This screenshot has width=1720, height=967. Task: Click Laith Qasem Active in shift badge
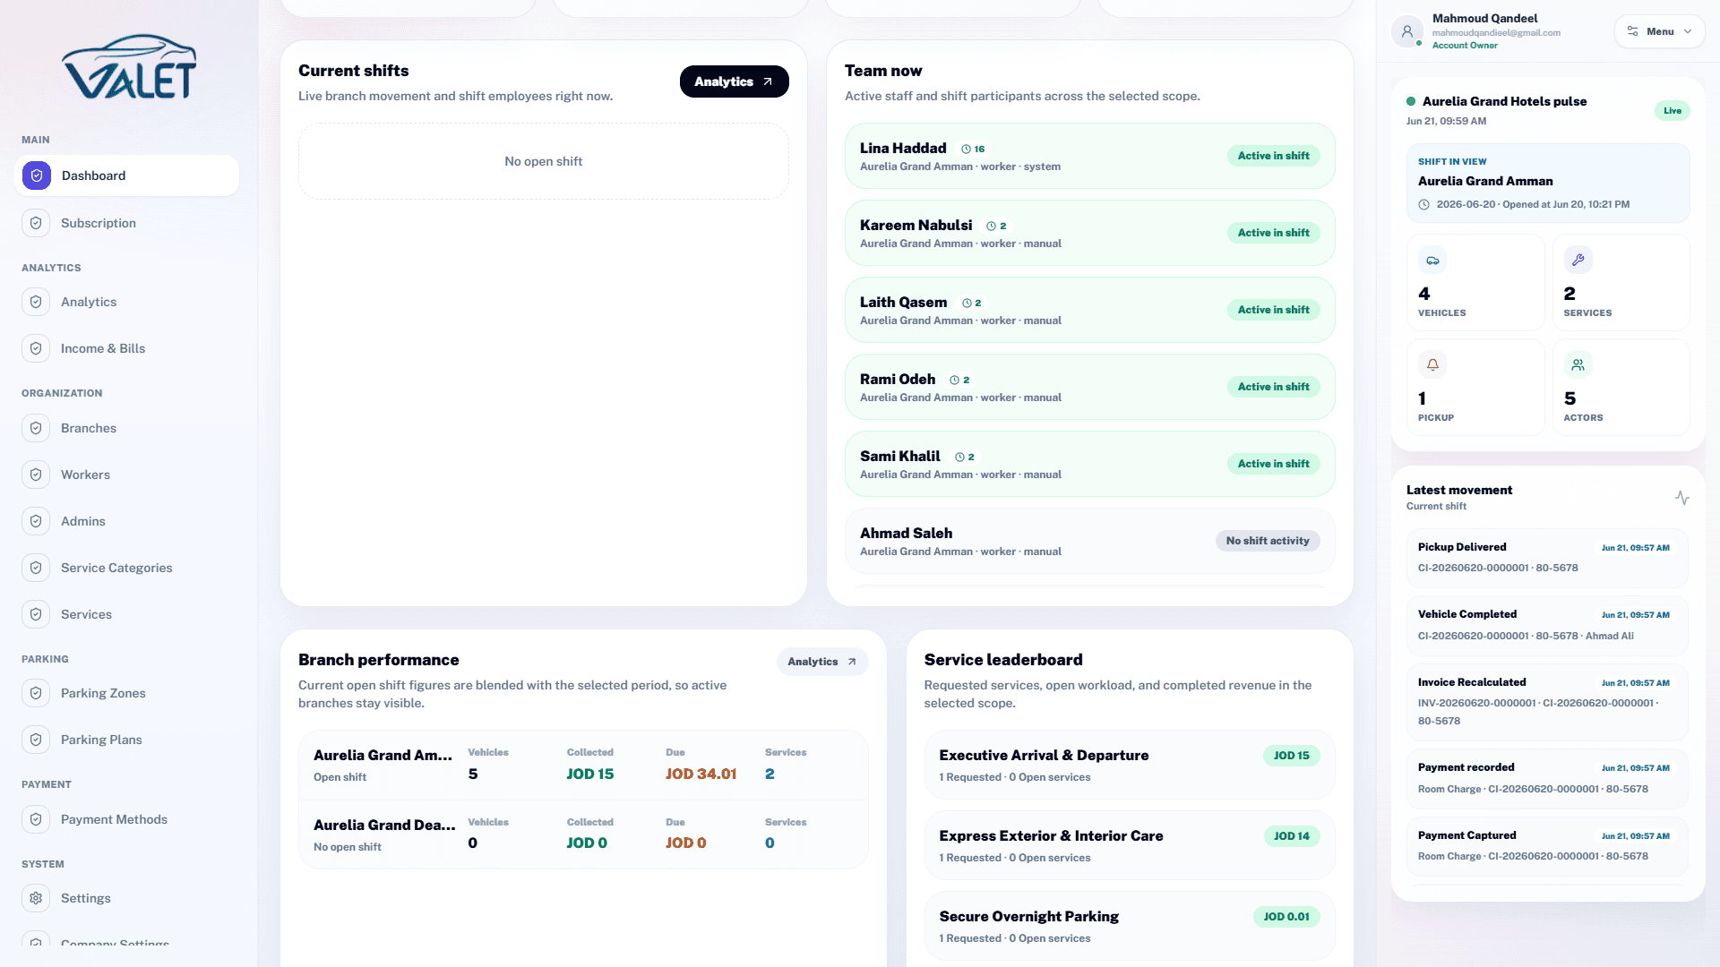pyautogui.click(x=1273, y=310)
